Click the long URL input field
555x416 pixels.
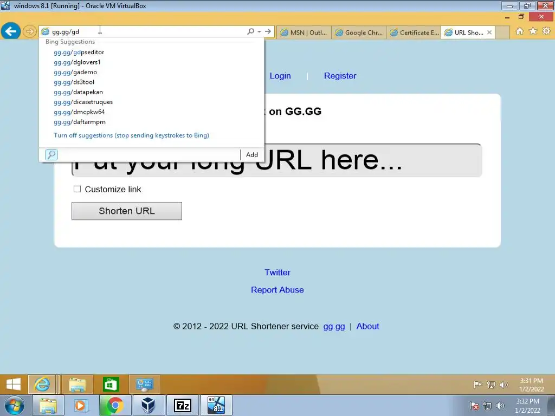(x=277, y=160)
